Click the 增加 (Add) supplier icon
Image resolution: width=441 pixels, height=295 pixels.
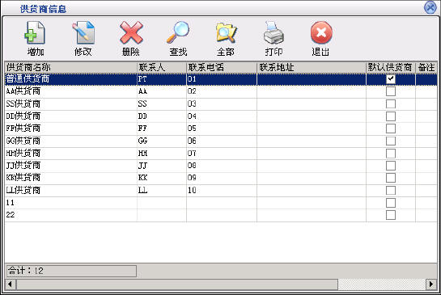coord(35,33)
